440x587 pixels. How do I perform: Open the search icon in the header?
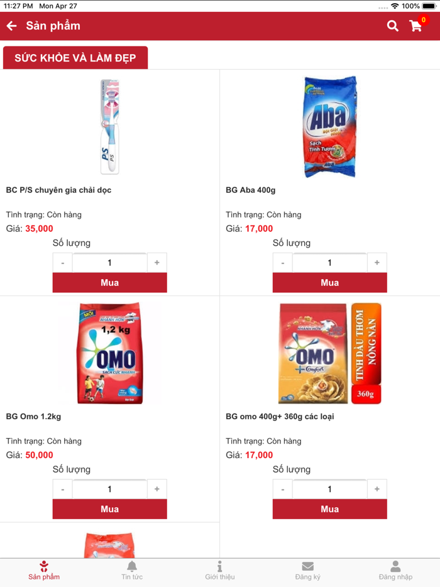click(x=392, y=26)
